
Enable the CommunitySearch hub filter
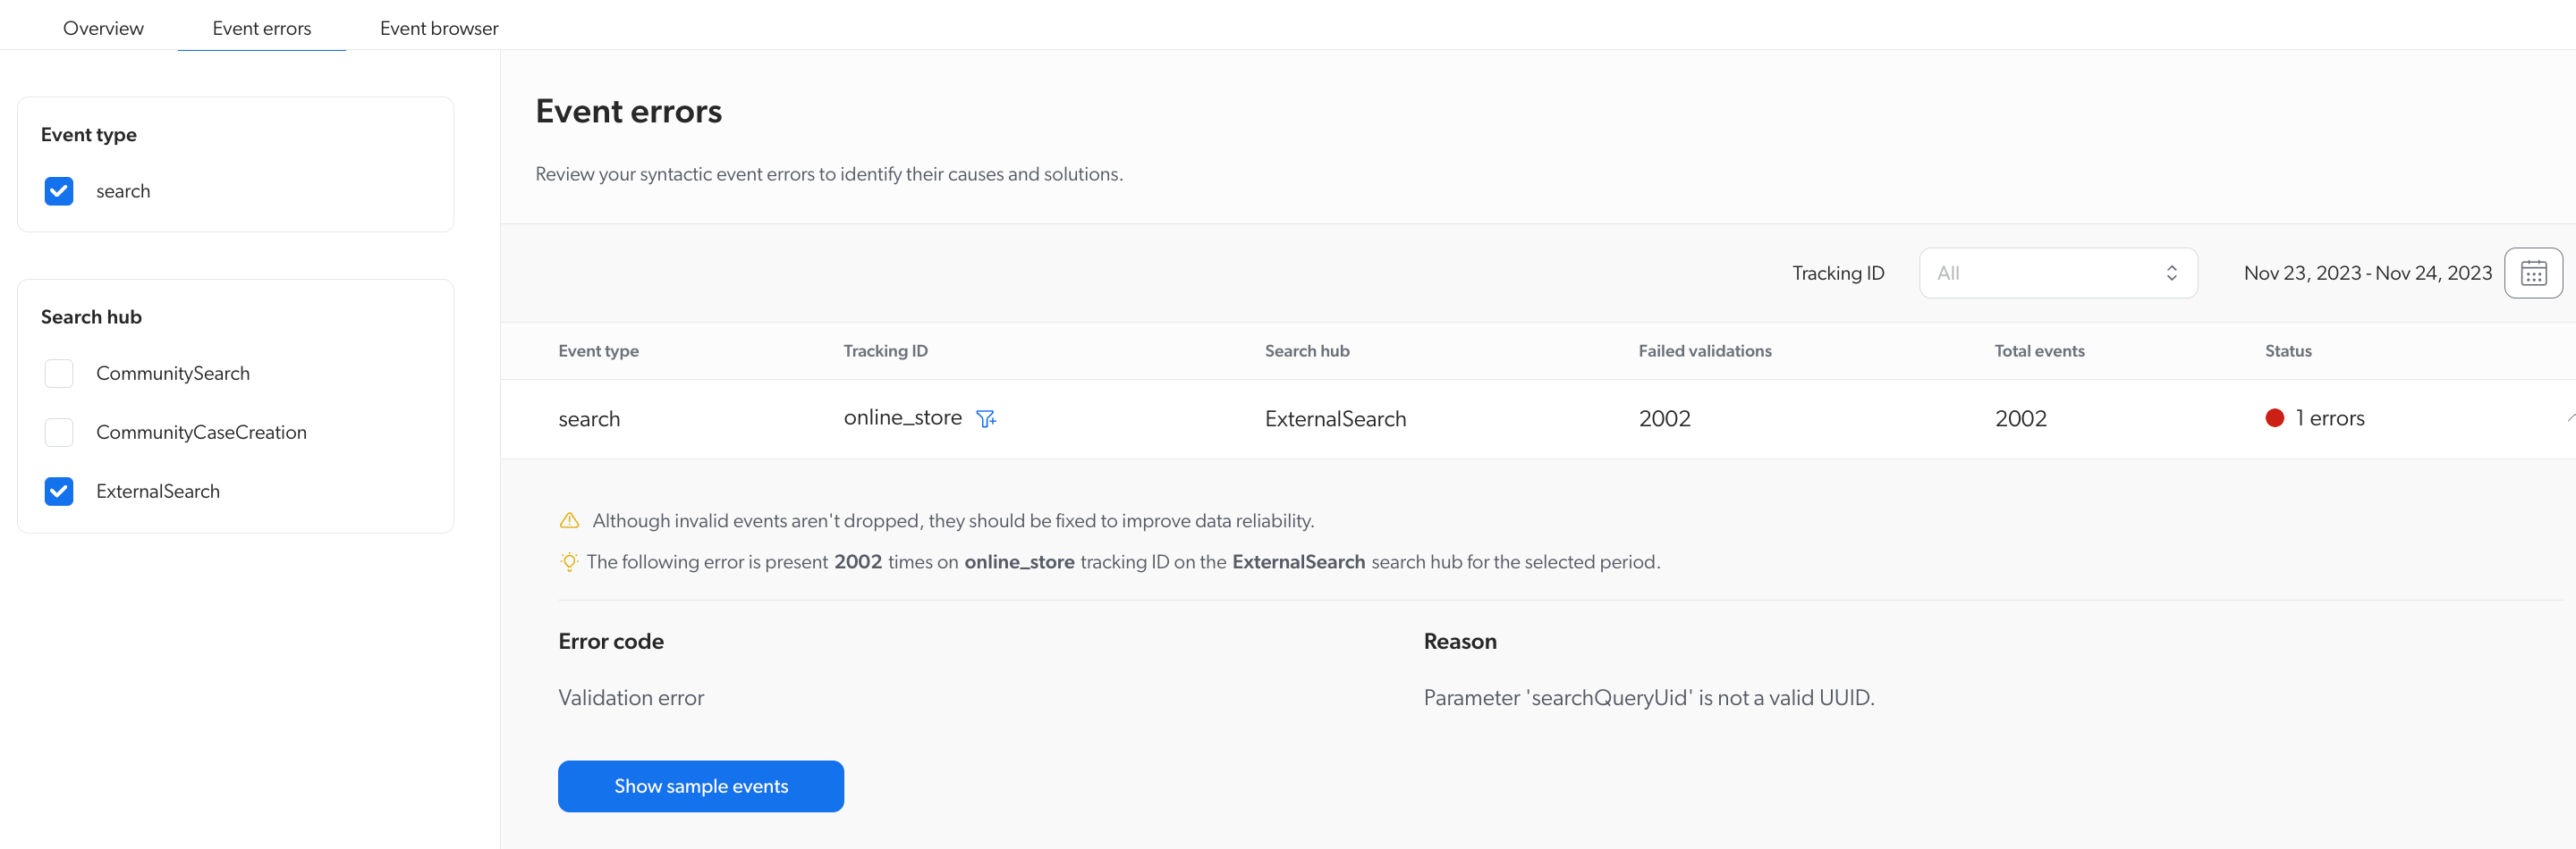point(59,374)
